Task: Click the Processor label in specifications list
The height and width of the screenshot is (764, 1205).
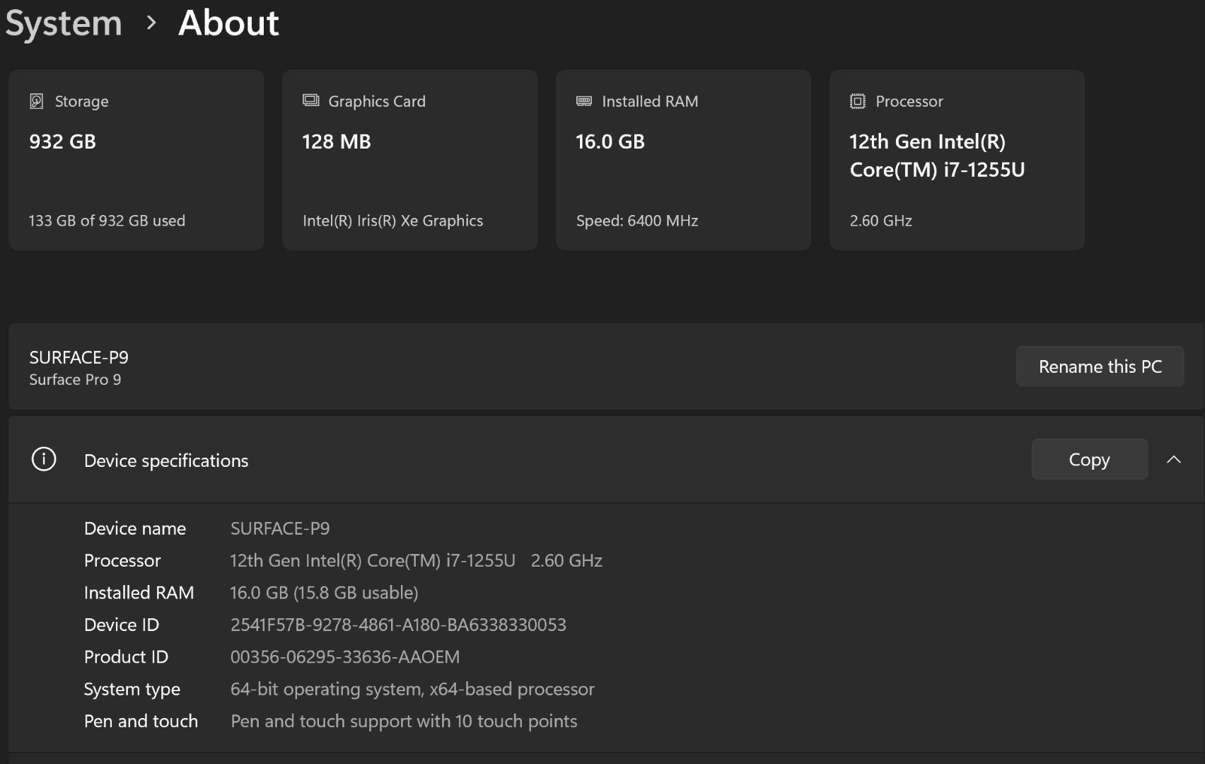Action: (122, 560)
